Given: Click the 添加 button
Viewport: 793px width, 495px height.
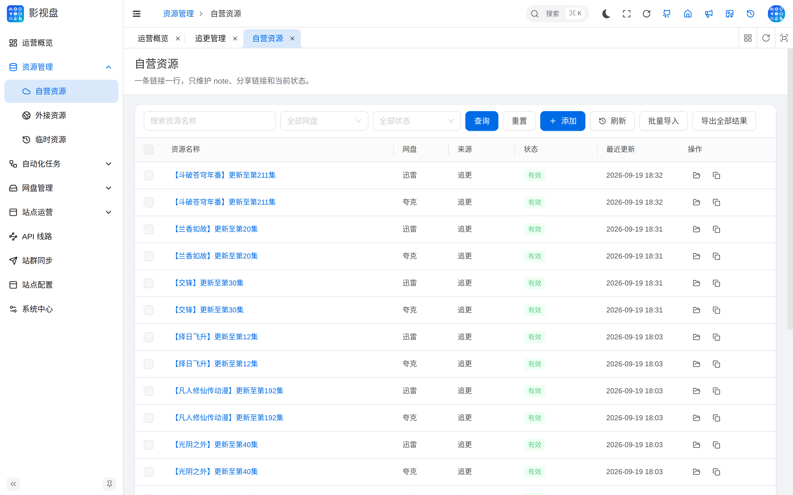Looking at the screenshot, I should click(x=563, y=121).
